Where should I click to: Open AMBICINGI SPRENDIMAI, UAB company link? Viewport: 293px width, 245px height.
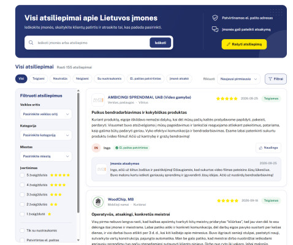pos(150,97)
